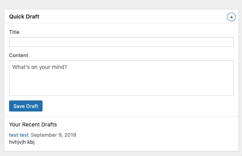Click empty area right of the draft date

click(155, 135)
